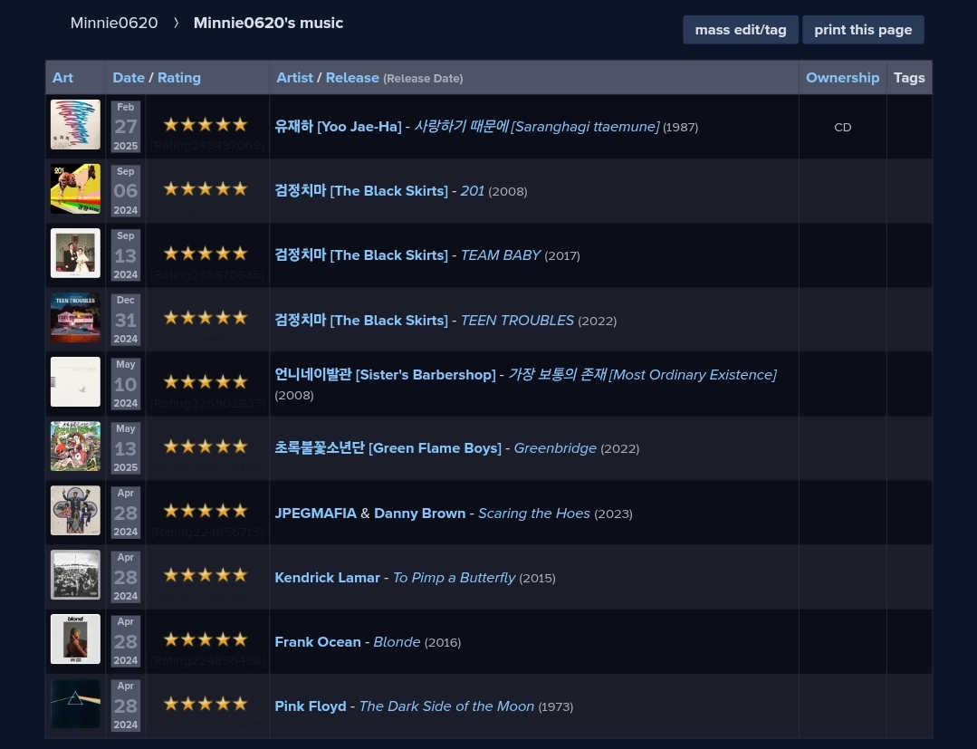The width and height of the screenshot is (977, 749).
Task: Open the 201 release link
Action: pos(473,191)
